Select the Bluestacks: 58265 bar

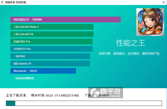pos(43,71)
